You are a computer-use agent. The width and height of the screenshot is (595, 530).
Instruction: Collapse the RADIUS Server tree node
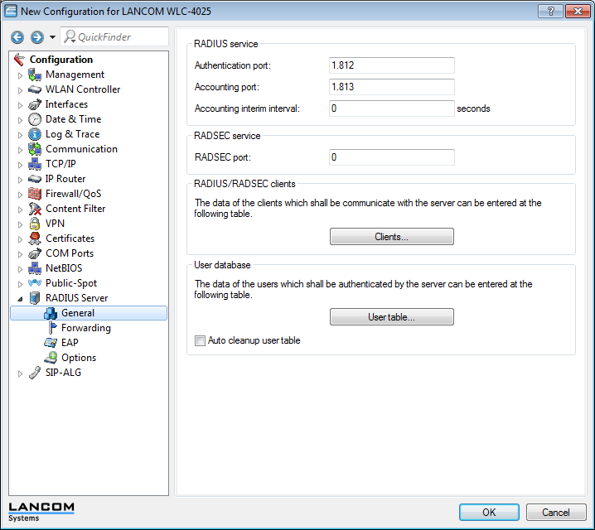(x=21, y=298)
